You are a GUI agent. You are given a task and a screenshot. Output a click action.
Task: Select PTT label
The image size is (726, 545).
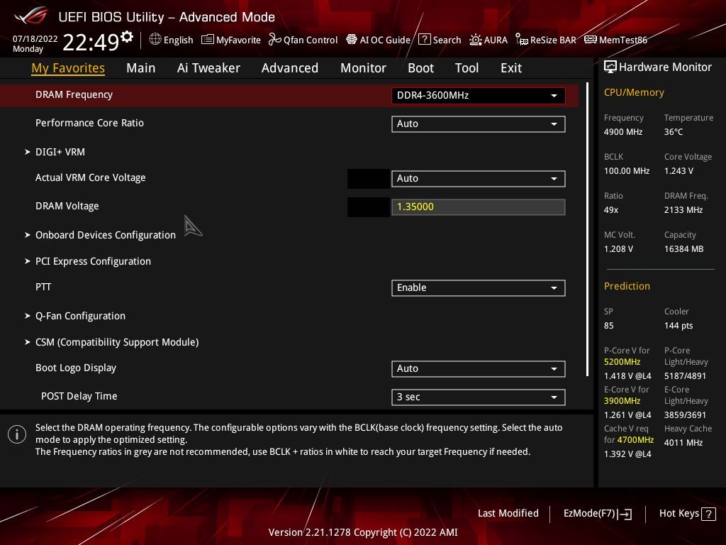pos(43,287)
